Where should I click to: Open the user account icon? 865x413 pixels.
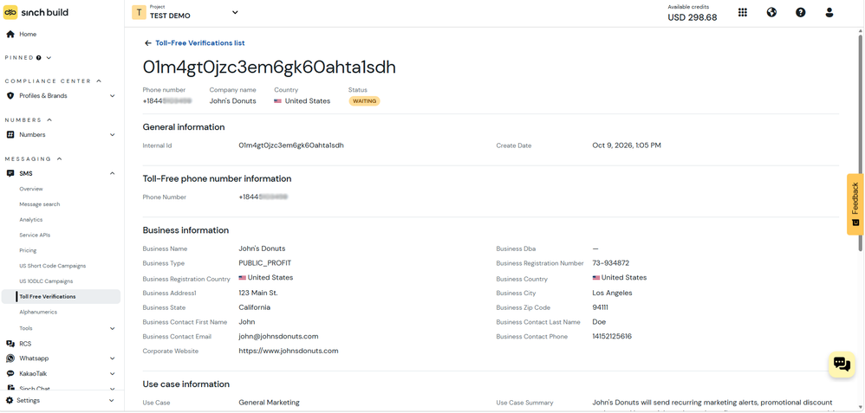click(x=829, y=13)
